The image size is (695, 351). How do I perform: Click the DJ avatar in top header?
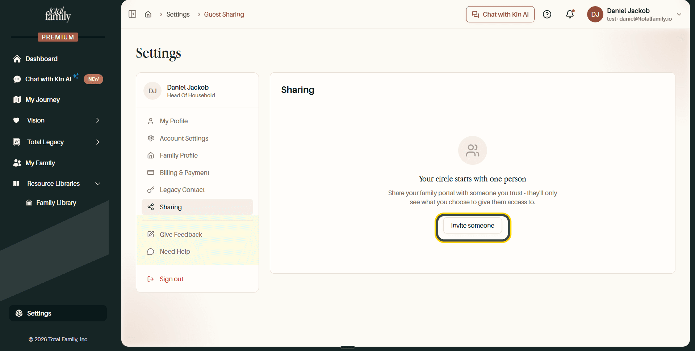coord(595,14)
